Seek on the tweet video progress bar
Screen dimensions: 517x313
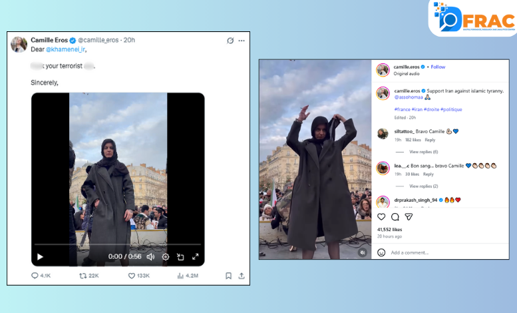click(117, 246)
